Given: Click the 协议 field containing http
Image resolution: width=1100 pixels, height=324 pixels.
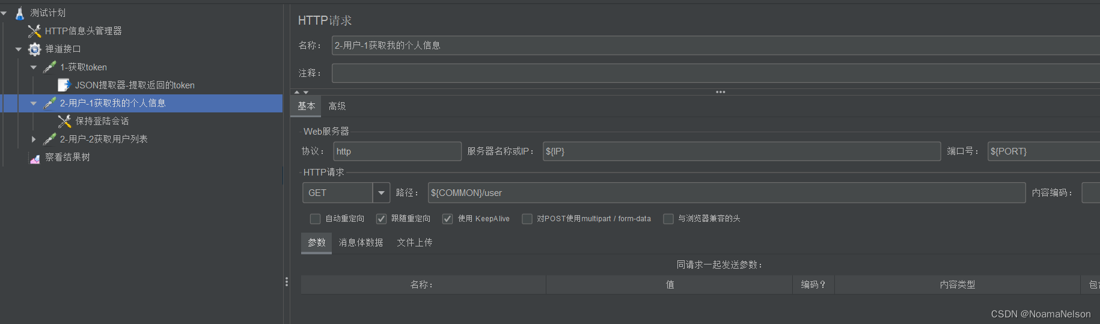Looking at the screenshot, I should [x=397, y=151].
